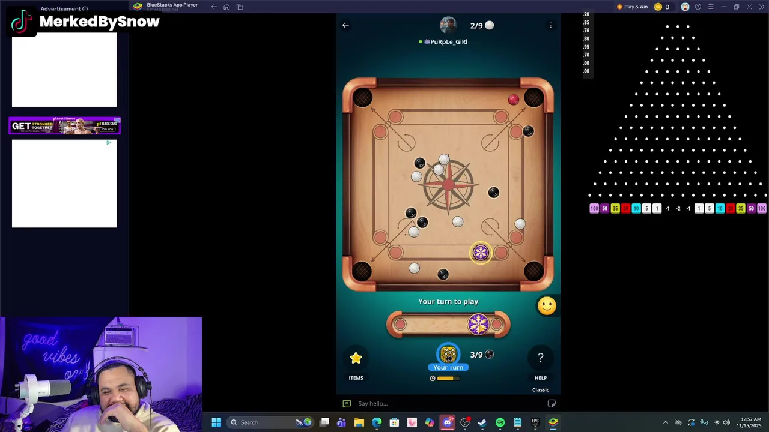
Task: Show hidden system tray icons
Action: (x=665, y=422)
